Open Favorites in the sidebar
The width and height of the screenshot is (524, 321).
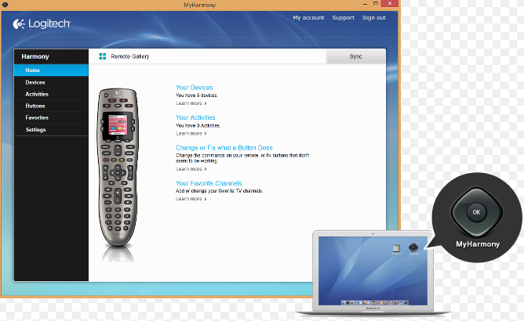51,117
